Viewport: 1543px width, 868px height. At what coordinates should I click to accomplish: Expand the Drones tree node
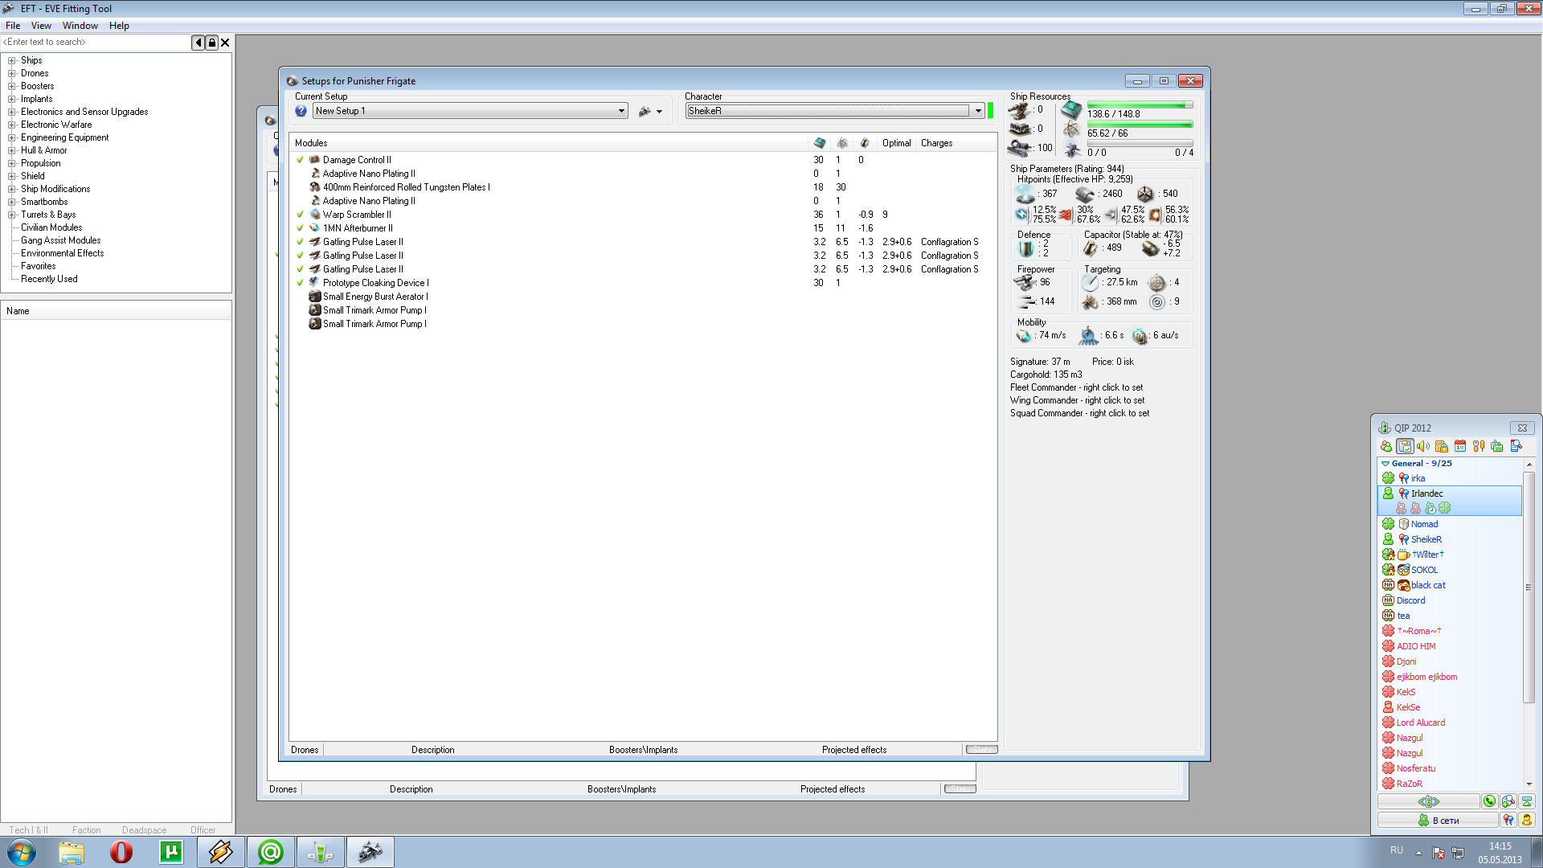[12, 73]
